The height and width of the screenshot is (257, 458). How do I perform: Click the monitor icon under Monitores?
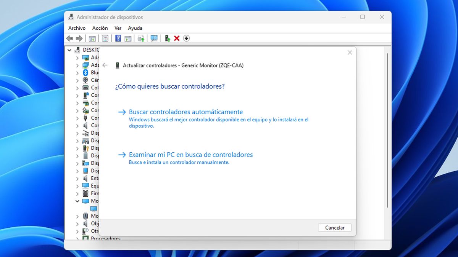click(x=94, y=208)
